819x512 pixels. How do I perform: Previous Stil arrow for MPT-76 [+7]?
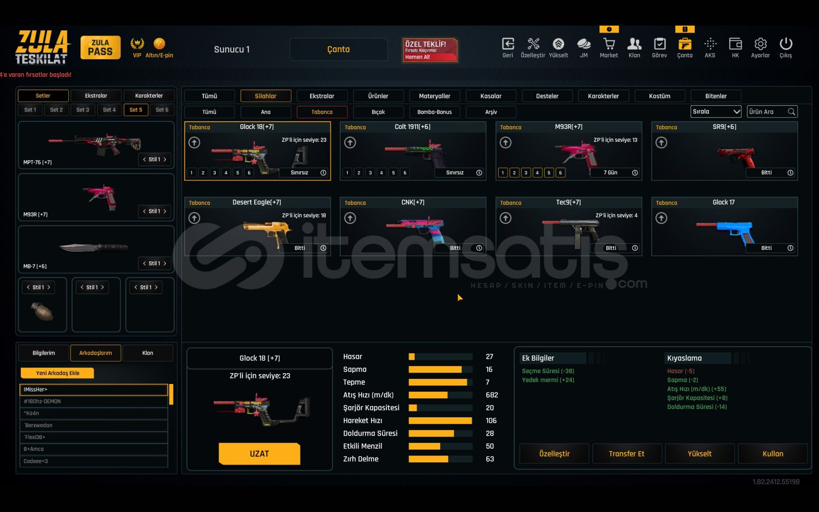click(144, 159)
